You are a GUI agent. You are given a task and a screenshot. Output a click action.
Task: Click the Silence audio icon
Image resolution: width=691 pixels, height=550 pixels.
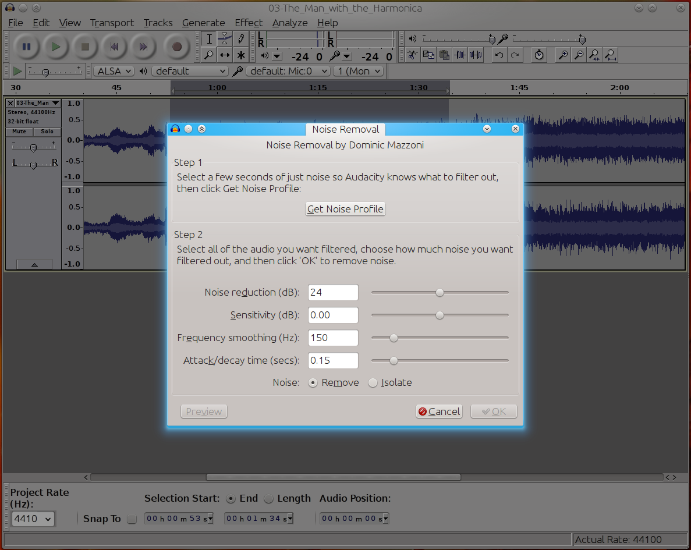(476, 55)
